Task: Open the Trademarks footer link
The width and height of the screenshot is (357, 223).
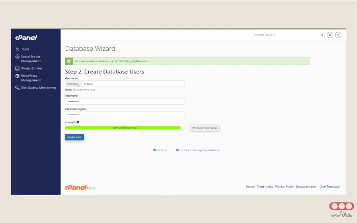Action: coord(265,187)
